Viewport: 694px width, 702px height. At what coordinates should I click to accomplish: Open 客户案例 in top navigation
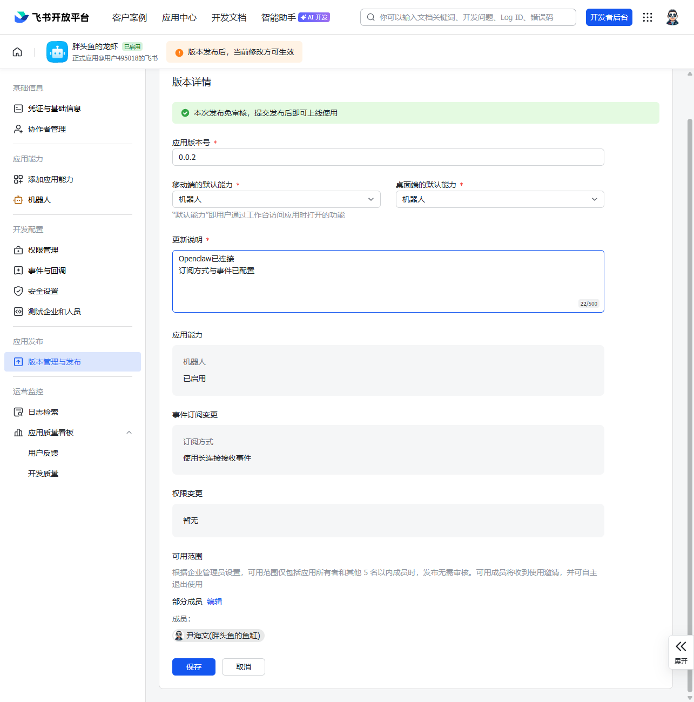click(x=130, y=17)
